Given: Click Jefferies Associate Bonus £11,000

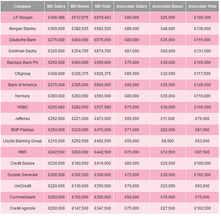Looking at the screenshot, I should tap(168, 119).
